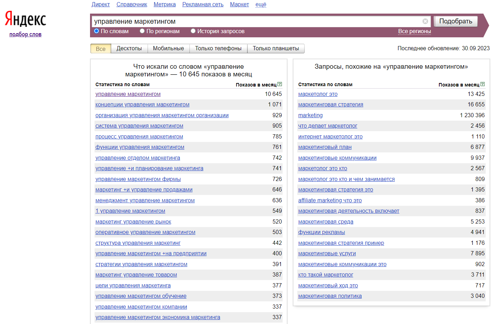500x324 pixels.
Task: Click the 'Подобрать' button
Action: (456, 21)
